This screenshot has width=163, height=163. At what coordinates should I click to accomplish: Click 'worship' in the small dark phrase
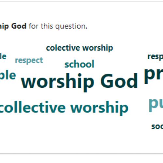coord(98,48)
